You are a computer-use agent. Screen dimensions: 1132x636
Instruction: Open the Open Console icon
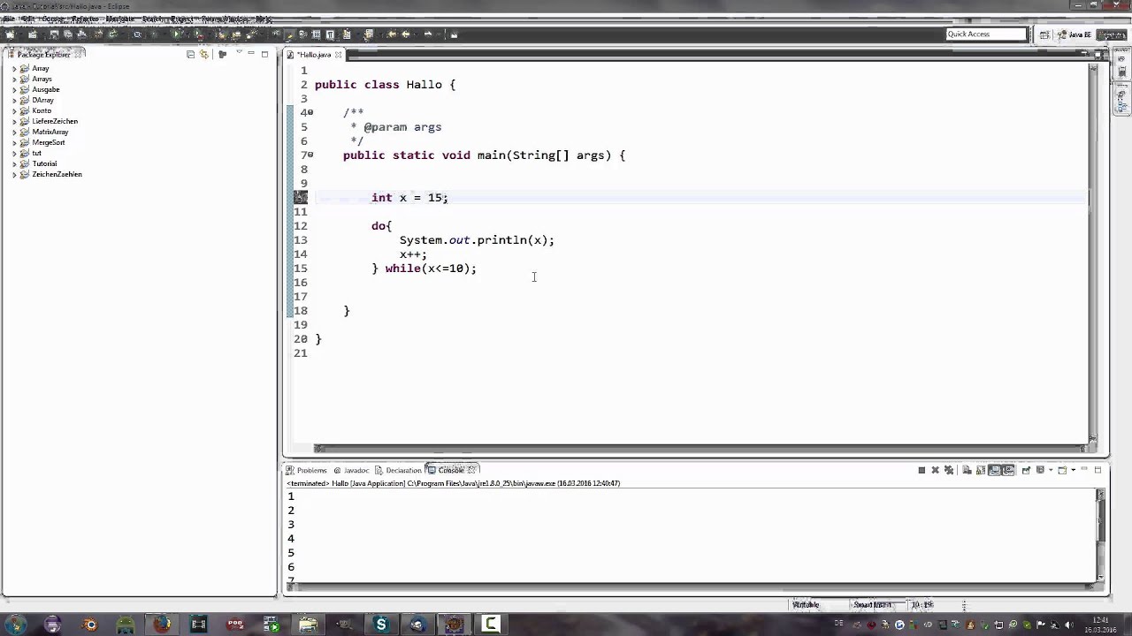pyautogui.click(x=1061, y=470)
